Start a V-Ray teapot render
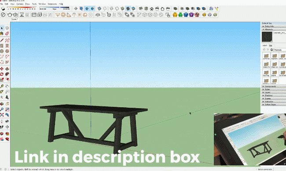The width and height of the screenshot is (286, 171). [10, 15]
